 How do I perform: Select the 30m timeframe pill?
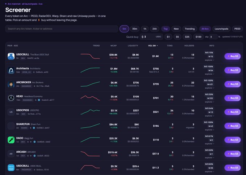pos(135,29)
